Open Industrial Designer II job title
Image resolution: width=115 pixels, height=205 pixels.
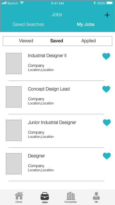47,55
